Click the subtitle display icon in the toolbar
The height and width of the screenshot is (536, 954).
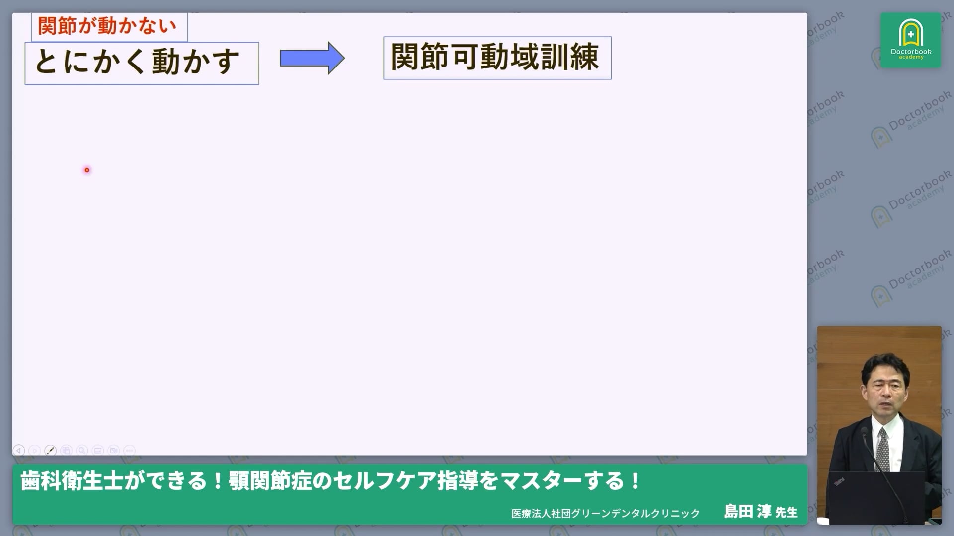pos(98,450)
